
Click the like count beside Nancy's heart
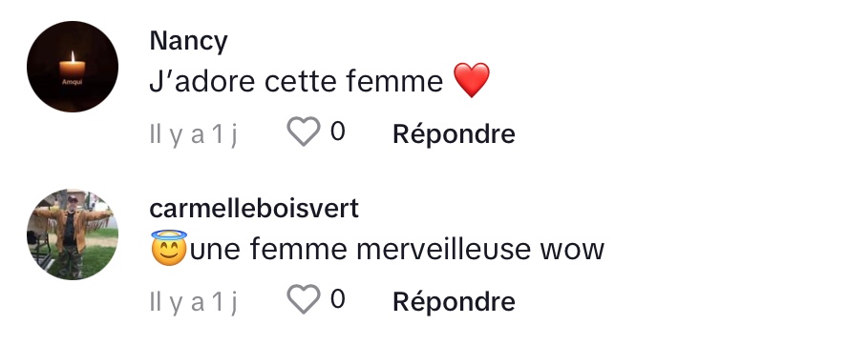(337, 132)
